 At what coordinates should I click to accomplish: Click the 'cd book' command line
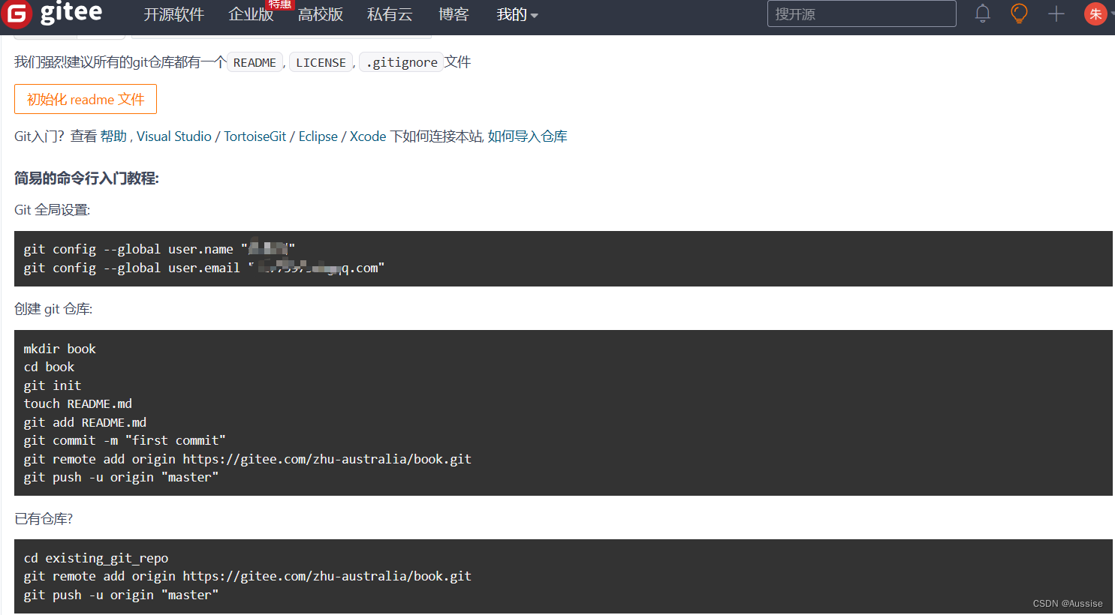point(49,367)
